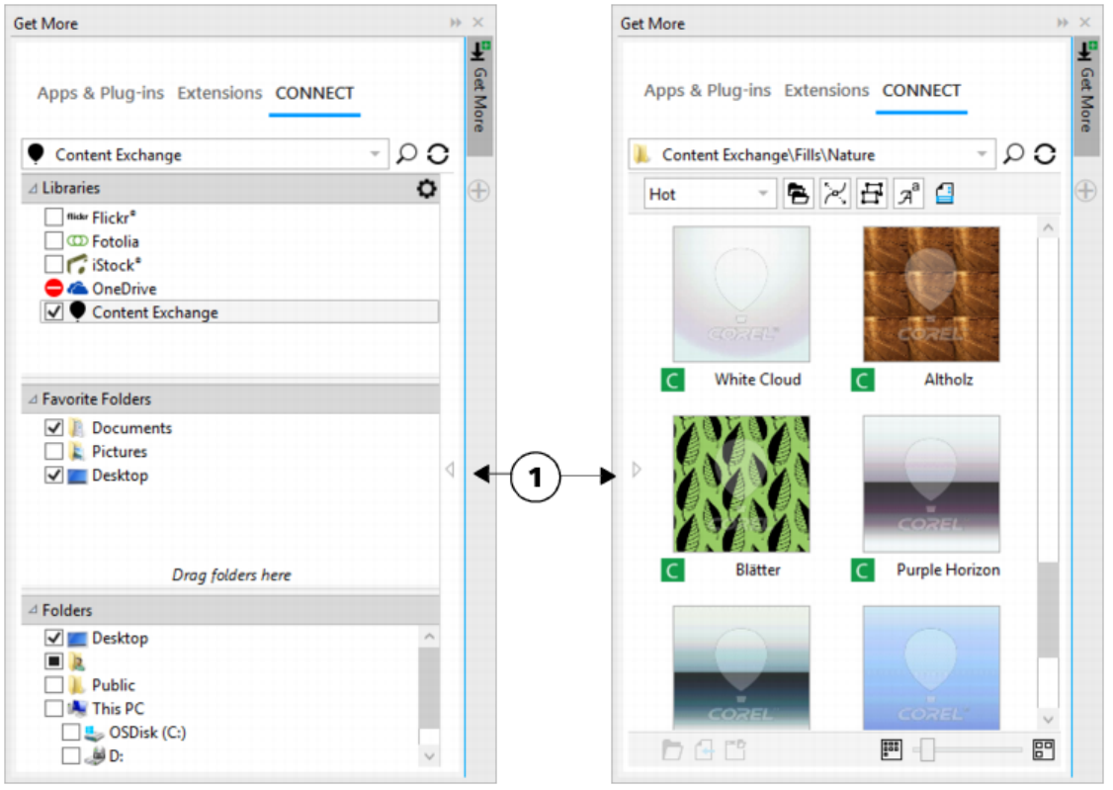This screenshot has width=1113, height=790.
Task: Open Extensions tab in left panel
Action: click(220, 93)
